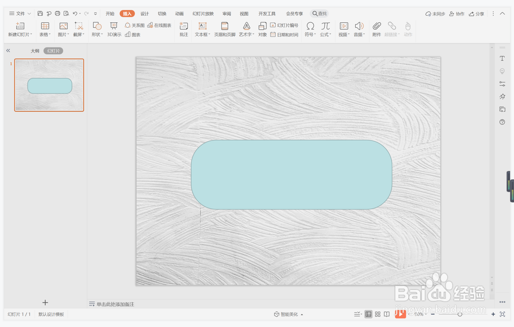Open the settings sliders panel in right sidebar
This screenshot has width=514, height=327.
tap(502, 84)
